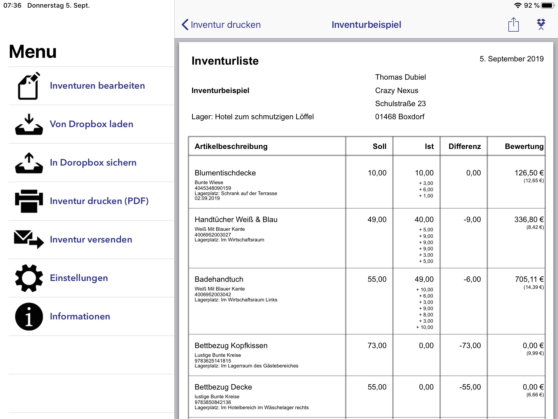Click the Lager: Hotel zum schmutzigen Löffel line

(253, 117)
